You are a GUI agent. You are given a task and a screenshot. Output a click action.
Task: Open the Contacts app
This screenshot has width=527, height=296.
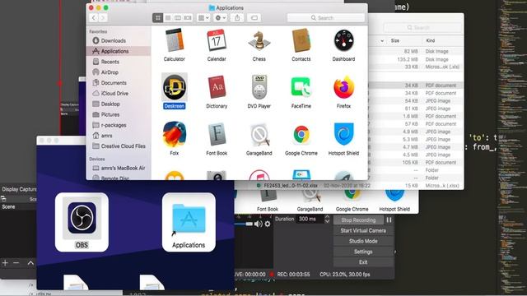click(301, 40)
